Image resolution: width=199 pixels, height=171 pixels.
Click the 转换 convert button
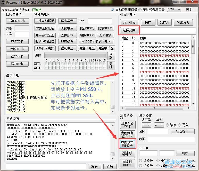click(185, 154)
